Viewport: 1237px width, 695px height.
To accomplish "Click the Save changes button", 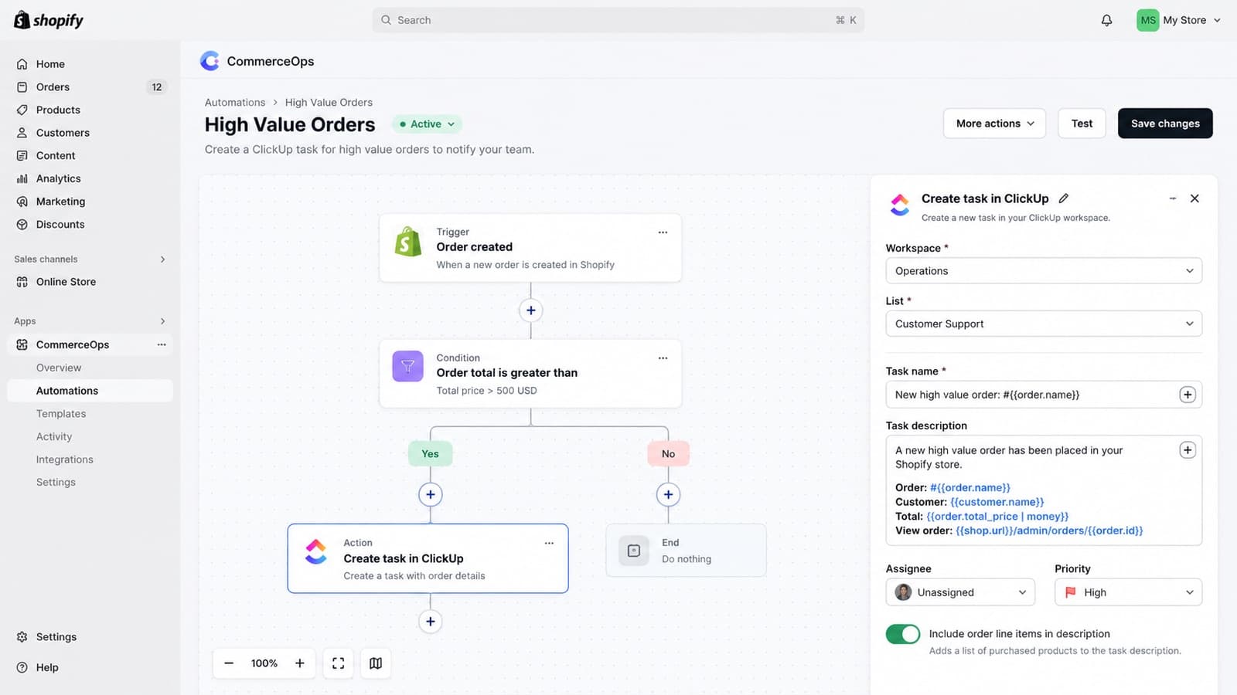I will 1165,124.
